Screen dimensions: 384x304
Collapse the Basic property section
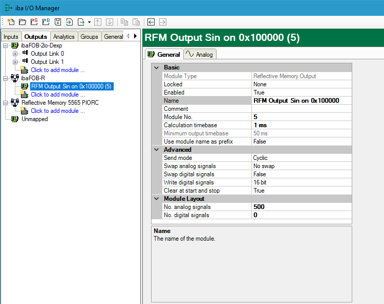(x=157, y=67)
